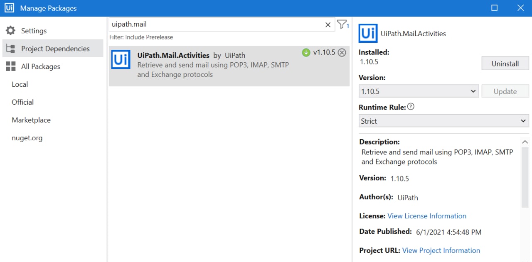The height and width of the screenshot is (262, 532).
Task: Clear the search box with X
Action: pos(328,25)
